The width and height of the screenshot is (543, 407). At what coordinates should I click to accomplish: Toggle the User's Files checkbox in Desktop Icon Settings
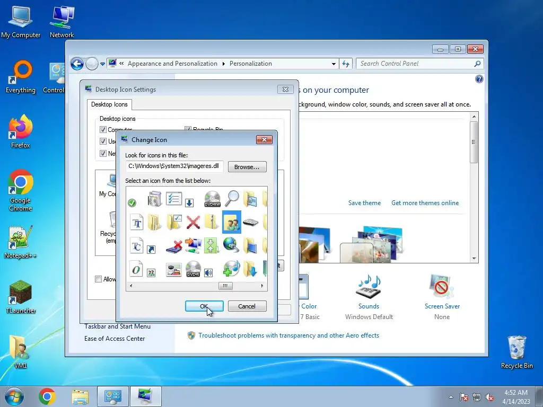tap(103, 141)
